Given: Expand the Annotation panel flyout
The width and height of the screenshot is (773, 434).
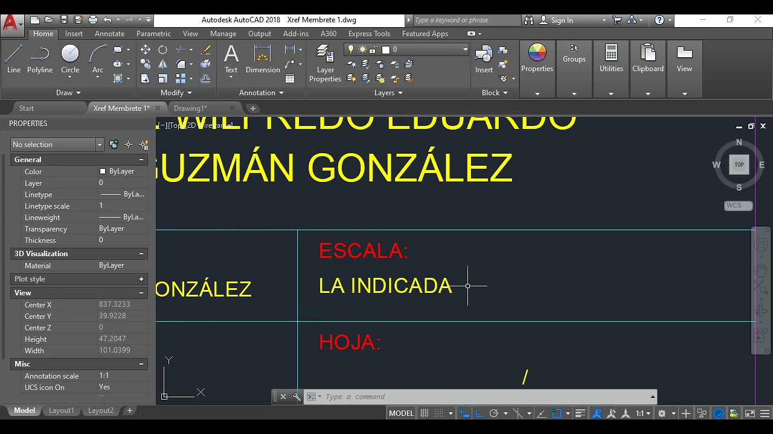Looking at the screenshot, I should [x=261, y=93].
